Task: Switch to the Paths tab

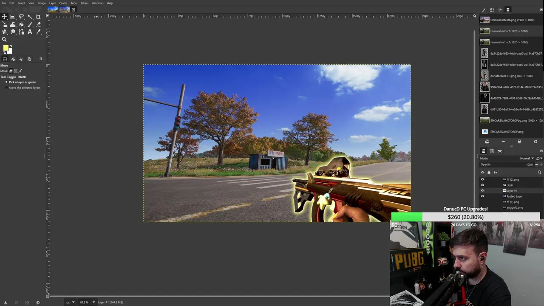Action: [500, 151]
